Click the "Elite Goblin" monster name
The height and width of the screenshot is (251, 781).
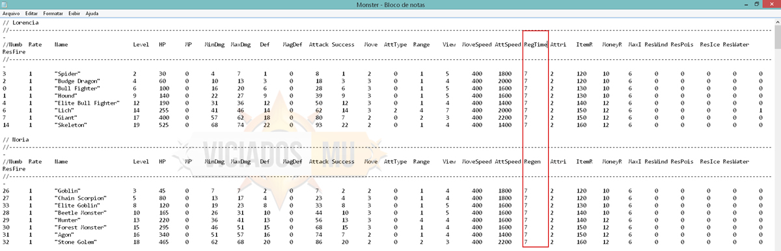point(77,205)
